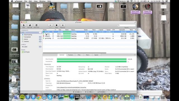Open the General tab

62,55
